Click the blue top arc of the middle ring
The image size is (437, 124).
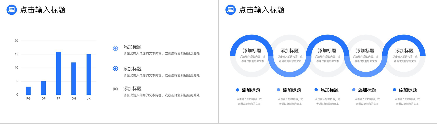click(x=327, y=37)
